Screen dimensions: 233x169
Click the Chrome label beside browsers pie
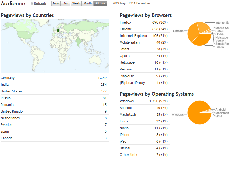(178, 31)
